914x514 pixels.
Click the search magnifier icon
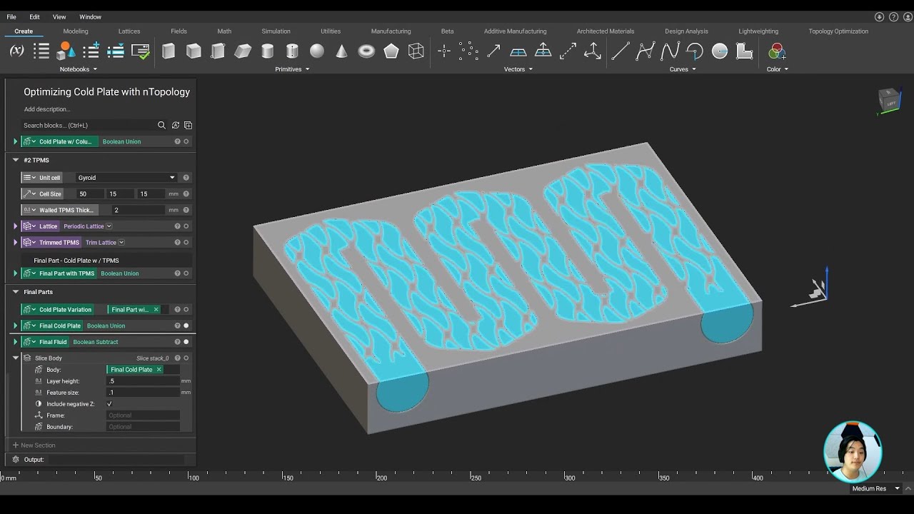[x=161, y=125]
